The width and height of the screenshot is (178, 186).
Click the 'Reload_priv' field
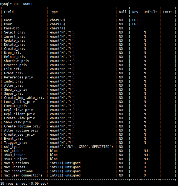15,57
